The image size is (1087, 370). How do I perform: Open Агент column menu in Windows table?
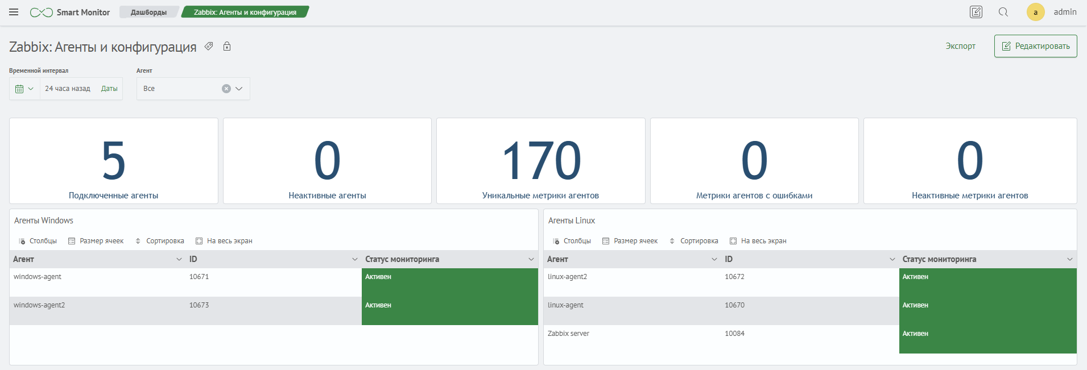pyautogui.click(x=179, y=259)
